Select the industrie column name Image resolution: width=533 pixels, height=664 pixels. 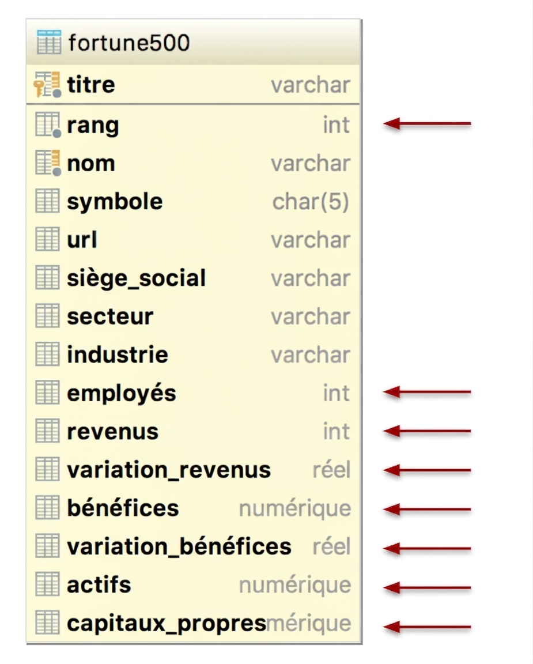pyautogui.click(x=118, y=354)
